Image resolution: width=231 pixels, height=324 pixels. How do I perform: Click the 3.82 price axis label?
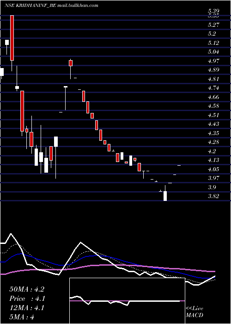pos(213,196)
